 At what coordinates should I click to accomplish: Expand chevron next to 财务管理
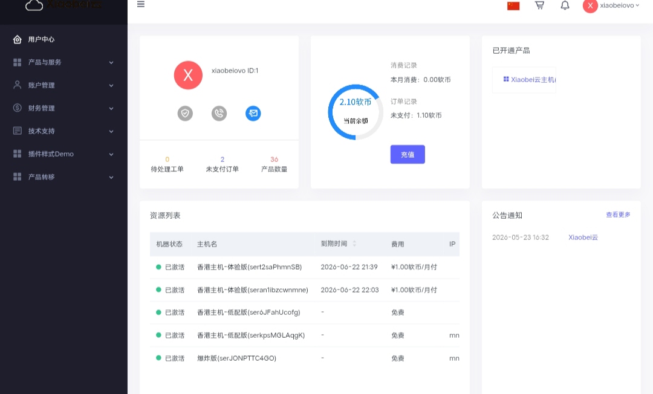(x=111, y=108)
